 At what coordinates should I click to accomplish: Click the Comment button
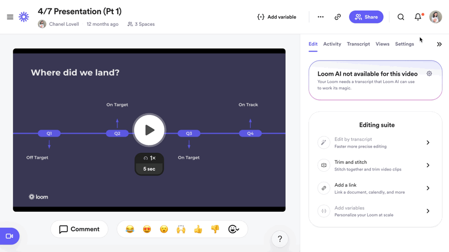click(79, 229)
